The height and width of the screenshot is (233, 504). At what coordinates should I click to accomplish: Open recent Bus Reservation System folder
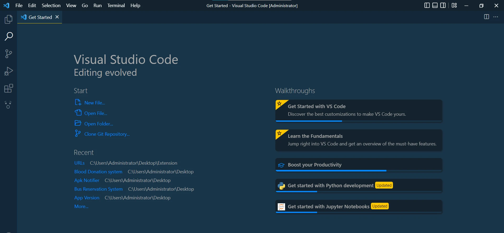point(98,189)
